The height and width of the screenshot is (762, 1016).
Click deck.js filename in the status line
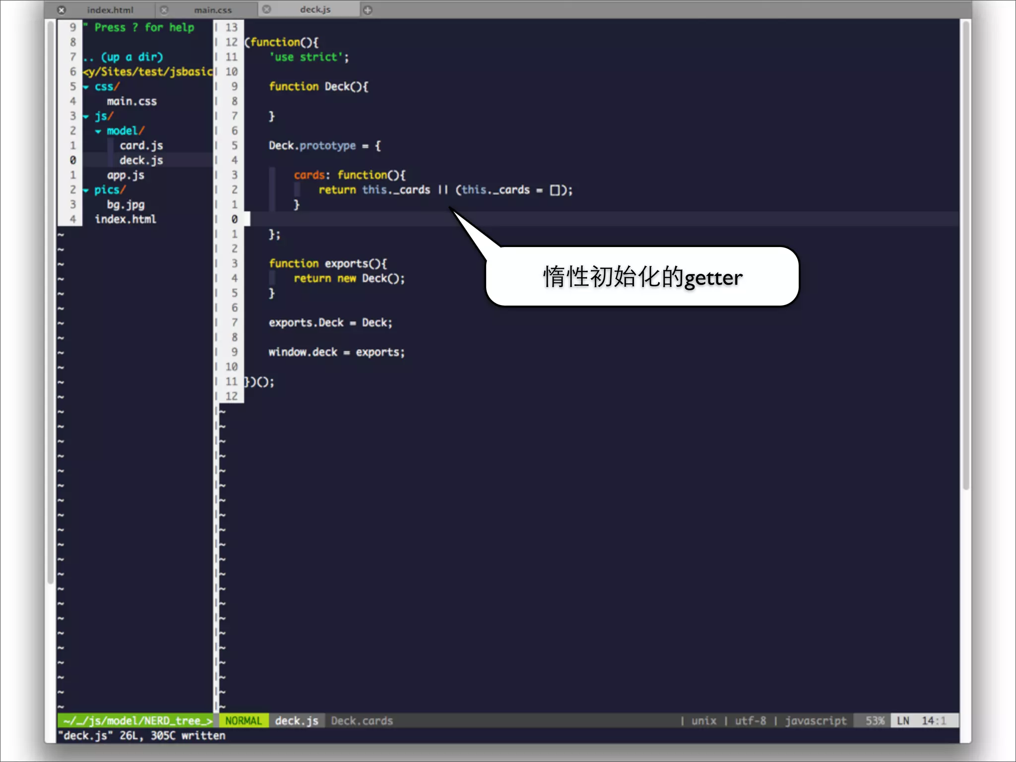pos(297,721)
